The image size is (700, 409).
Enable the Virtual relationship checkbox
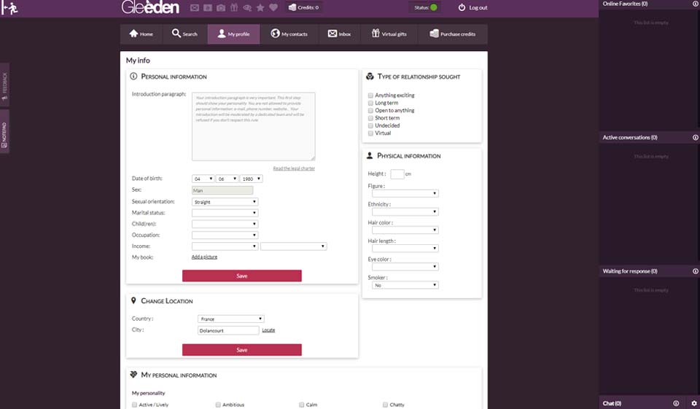tap(370, 133)
